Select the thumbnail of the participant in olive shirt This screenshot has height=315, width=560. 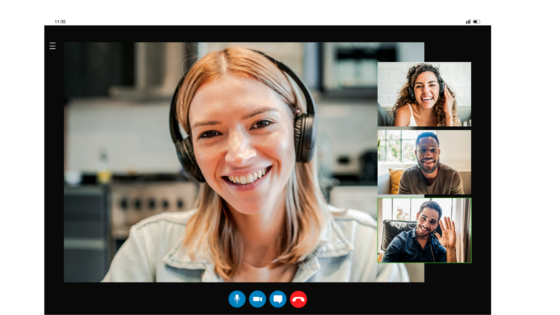(424, 162)
